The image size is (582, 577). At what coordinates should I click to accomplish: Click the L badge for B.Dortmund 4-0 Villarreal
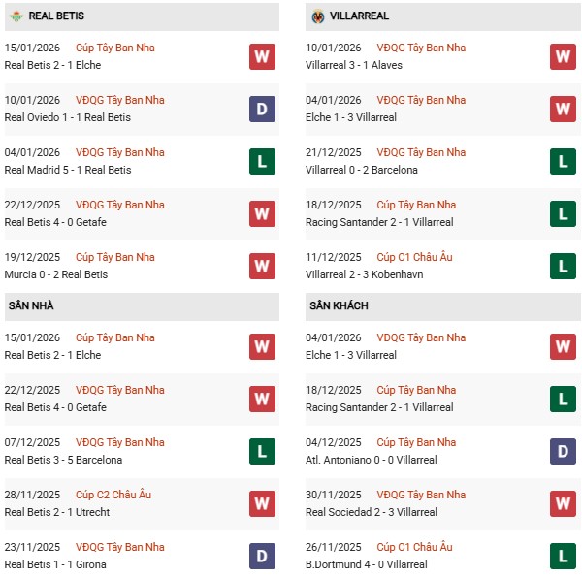click(564, 556)
